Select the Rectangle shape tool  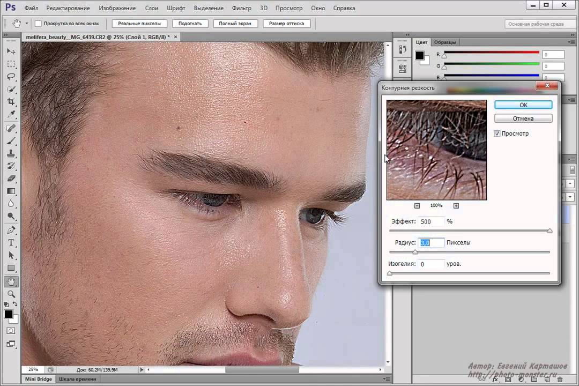coord(11,268)
